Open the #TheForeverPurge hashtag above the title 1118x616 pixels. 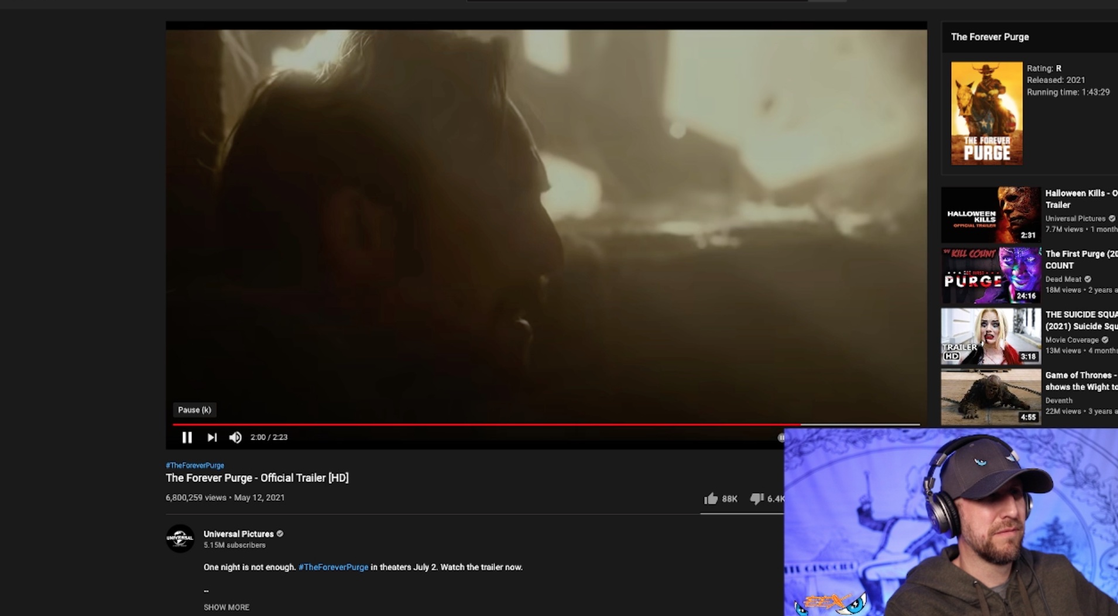(195, 465)
